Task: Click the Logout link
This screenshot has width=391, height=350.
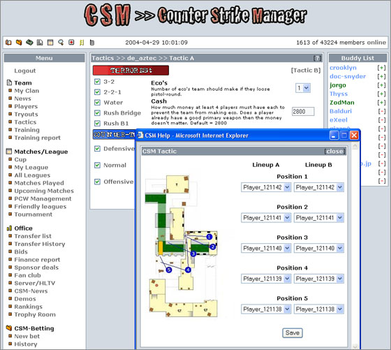Action: coord(25,71)
